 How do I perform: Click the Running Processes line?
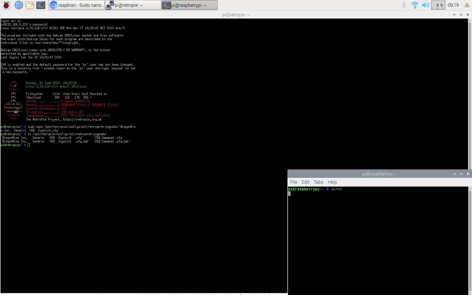coord(46,108)
